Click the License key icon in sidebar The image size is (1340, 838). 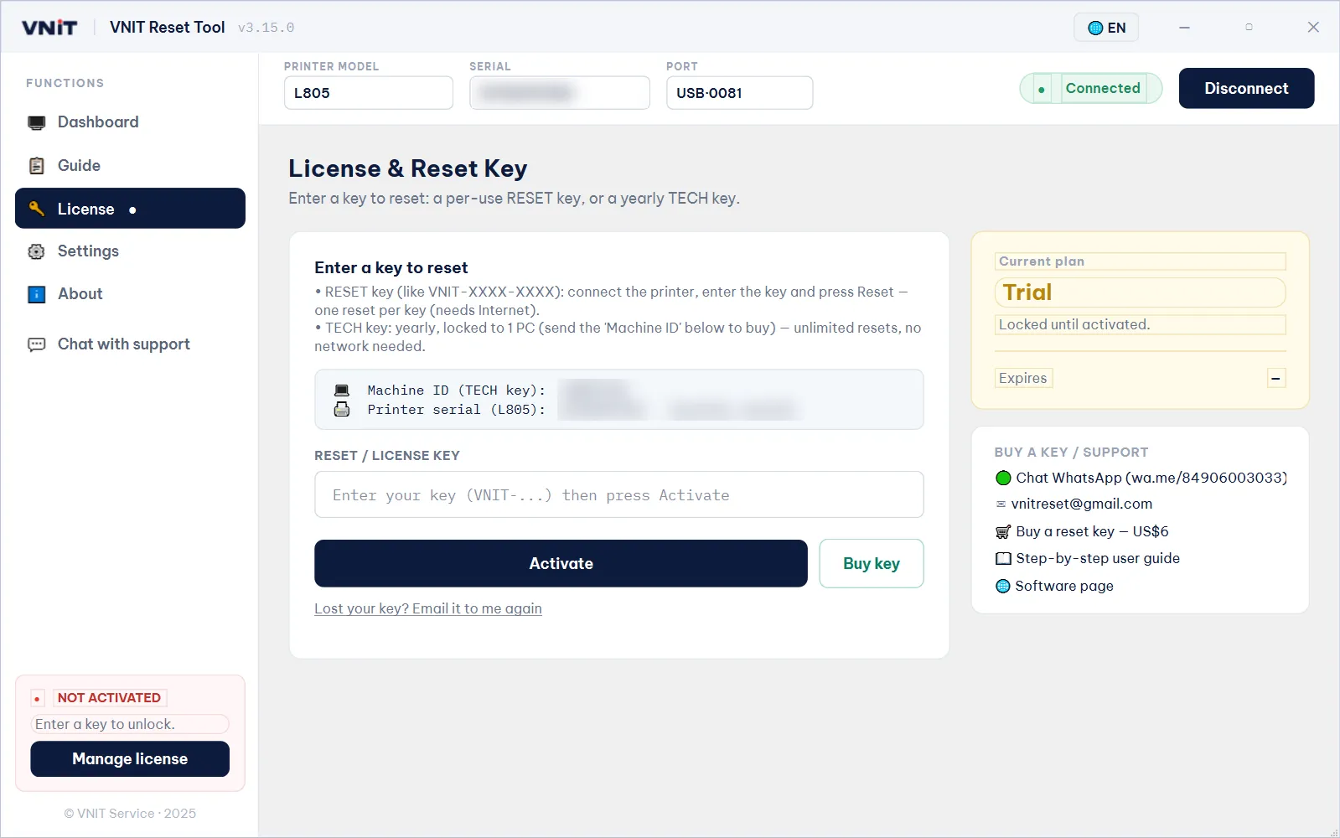tap(36, 209)
